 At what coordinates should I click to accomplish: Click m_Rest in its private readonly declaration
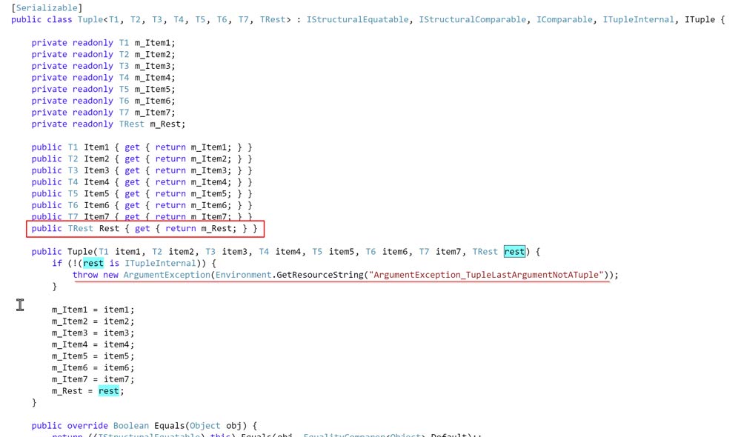click(x=165, y=124)
